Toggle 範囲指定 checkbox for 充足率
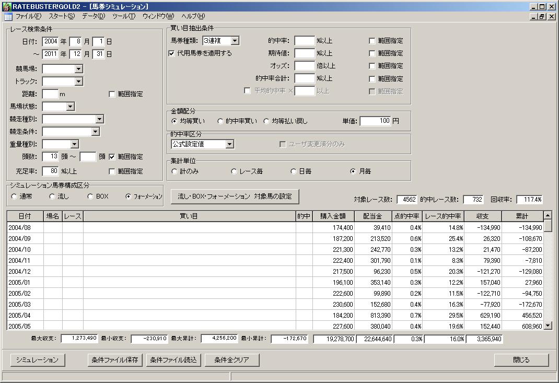Image resolution: width=559 pixels, height=383 pixels. (x=112, y=171)
